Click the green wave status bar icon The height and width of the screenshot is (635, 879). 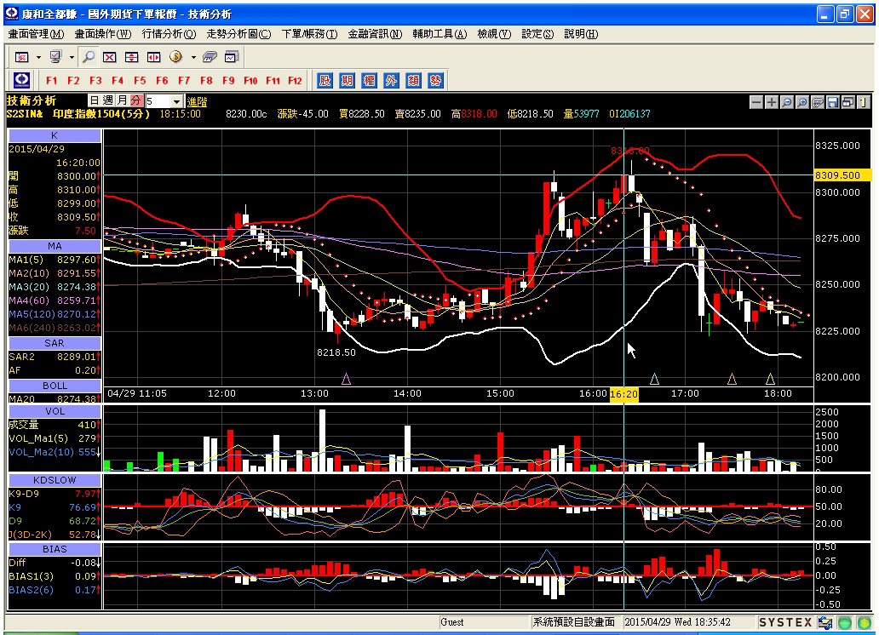(845, 622)
